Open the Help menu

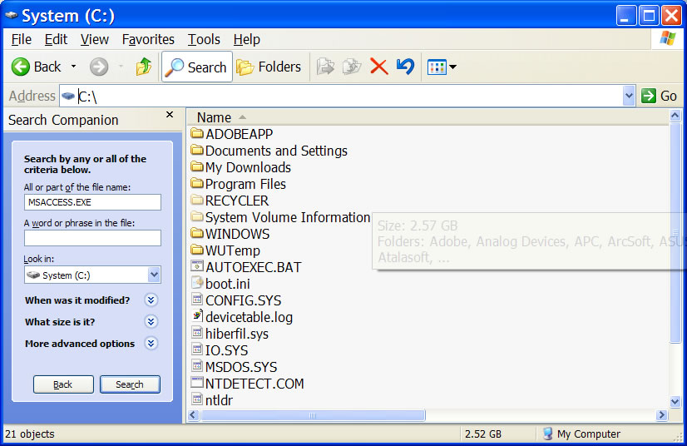[x=247, y=39]
